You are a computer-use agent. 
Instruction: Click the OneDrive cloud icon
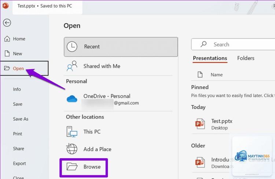(72, 99)
